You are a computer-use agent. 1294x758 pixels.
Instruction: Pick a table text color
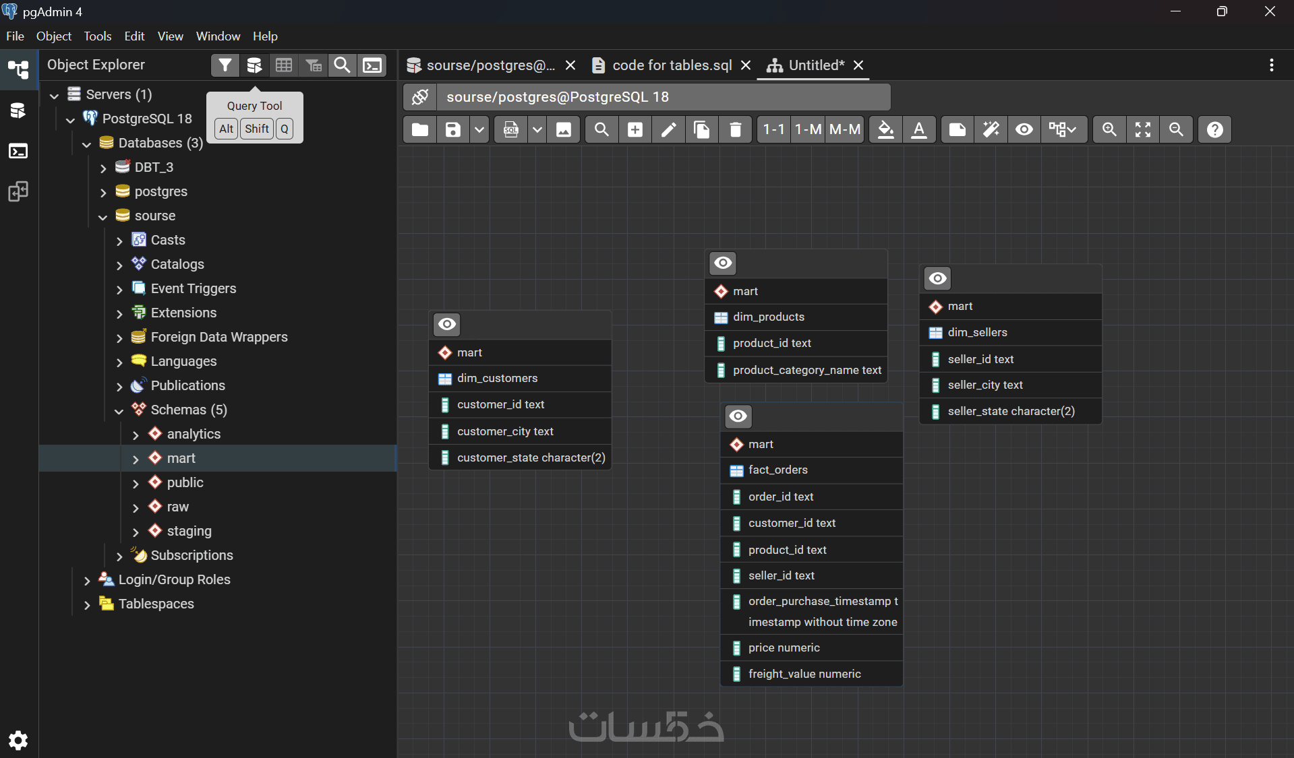point(919,129)
